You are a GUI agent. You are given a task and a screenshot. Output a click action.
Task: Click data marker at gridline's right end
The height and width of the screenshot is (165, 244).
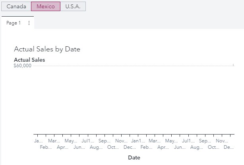(x=233, y=65)
